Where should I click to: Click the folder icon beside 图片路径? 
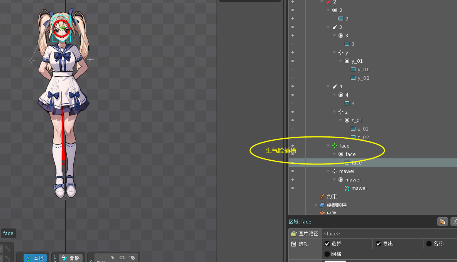[x=294, y=233]
